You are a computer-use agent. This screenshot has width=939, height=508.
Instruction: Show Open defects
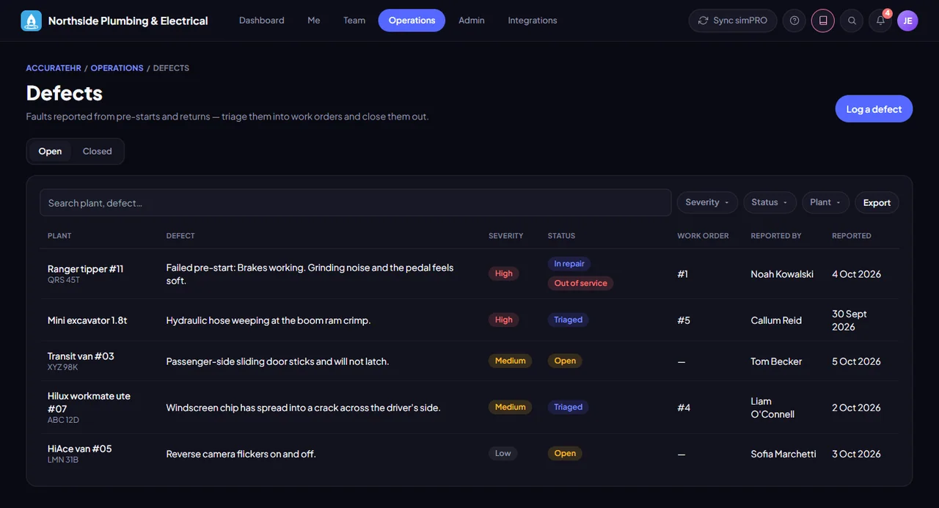(x=50, y=151)
